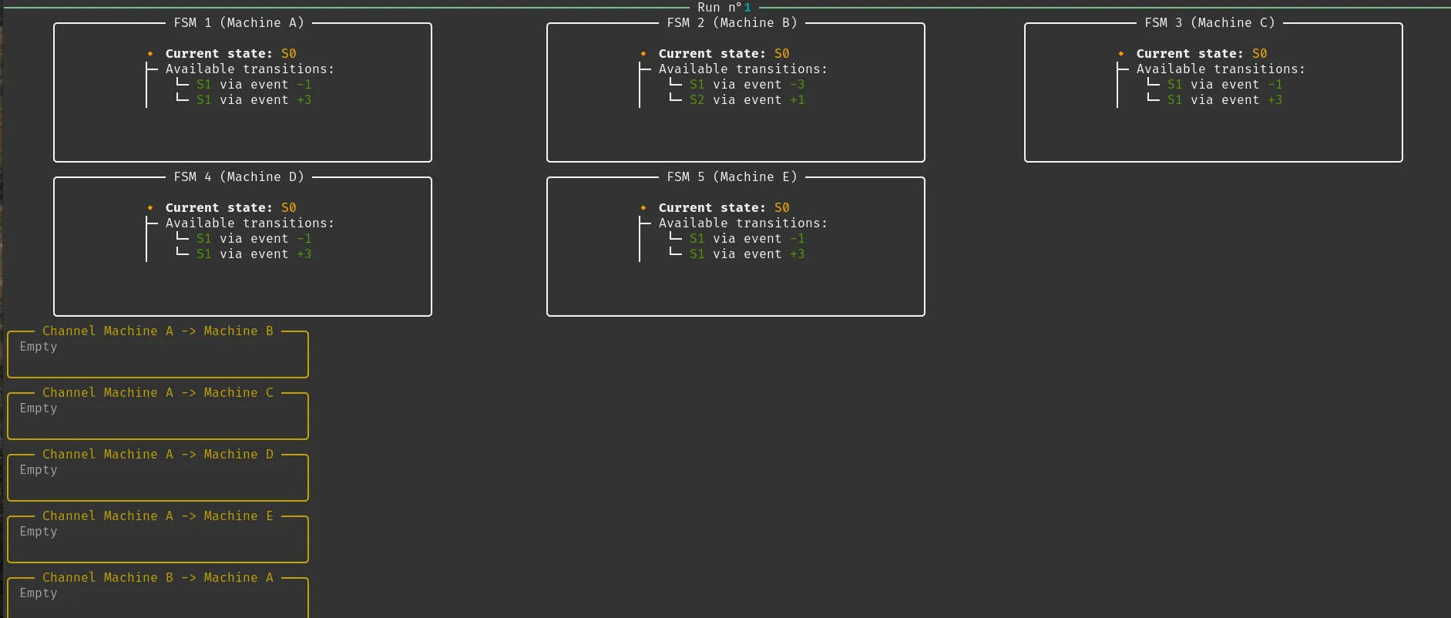Click the orange diamond bullet in Machine C

click(x=1121, y=54)
